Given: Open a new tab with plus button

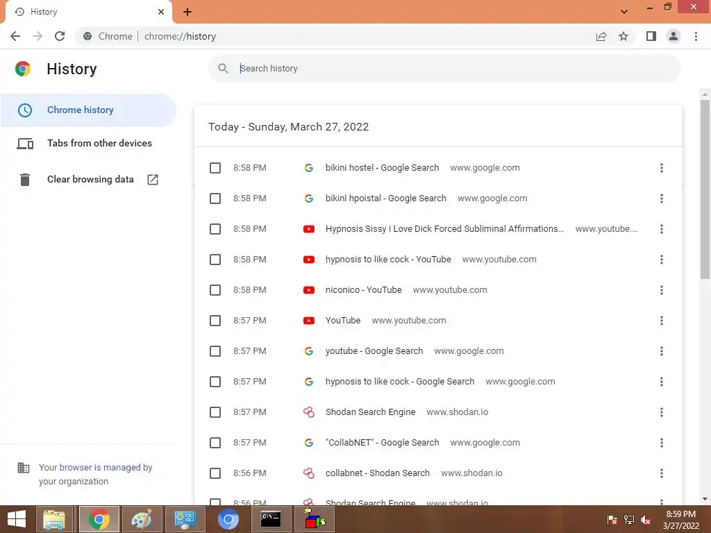Looking at the screenshot, I should point(187,12).
